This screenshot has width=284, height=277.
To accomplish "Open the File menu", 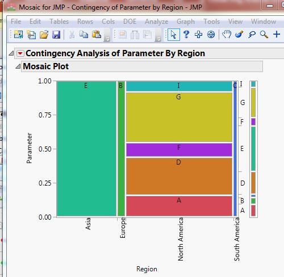I will pos(16,22).
